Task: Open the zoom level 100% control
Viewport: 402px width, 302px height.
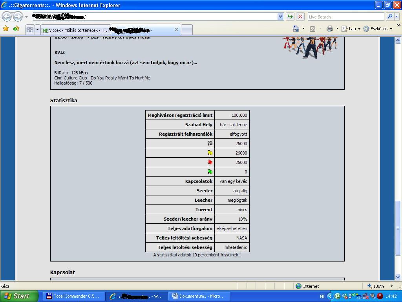Action: click(376, 286)
